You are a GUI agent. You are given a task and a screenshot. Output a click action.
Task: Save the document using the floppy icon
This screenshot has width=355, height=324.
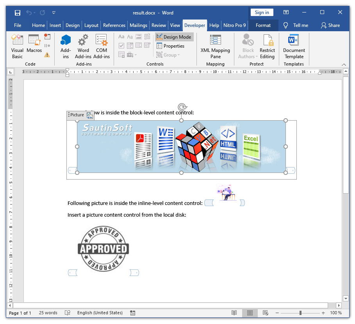coord(18,13)
